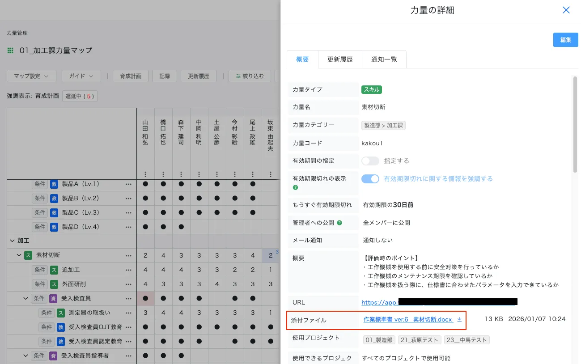Open column options under 山田和弘
This screenshot has height=364, width=581.
coord(145,174)
